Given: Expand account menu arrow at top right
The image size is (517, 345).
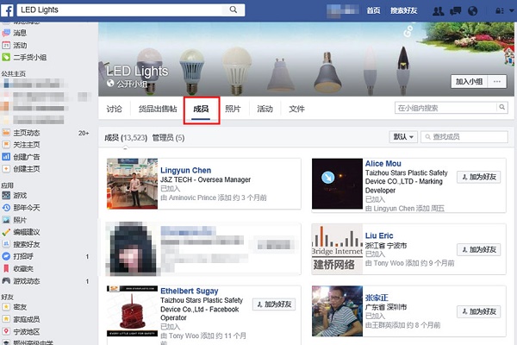Looking at the screenshot, I should 511,10.
